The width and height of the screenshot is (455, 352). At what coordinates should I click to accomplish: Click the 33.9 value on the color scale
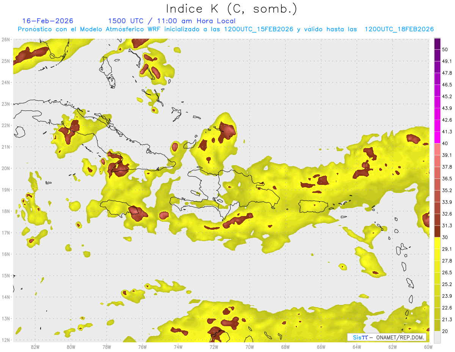pyautogui.click(x=447, y=202)
